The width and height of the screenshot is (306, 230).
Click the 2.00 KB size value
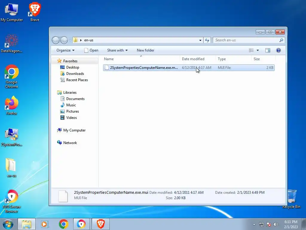point(180,198)
